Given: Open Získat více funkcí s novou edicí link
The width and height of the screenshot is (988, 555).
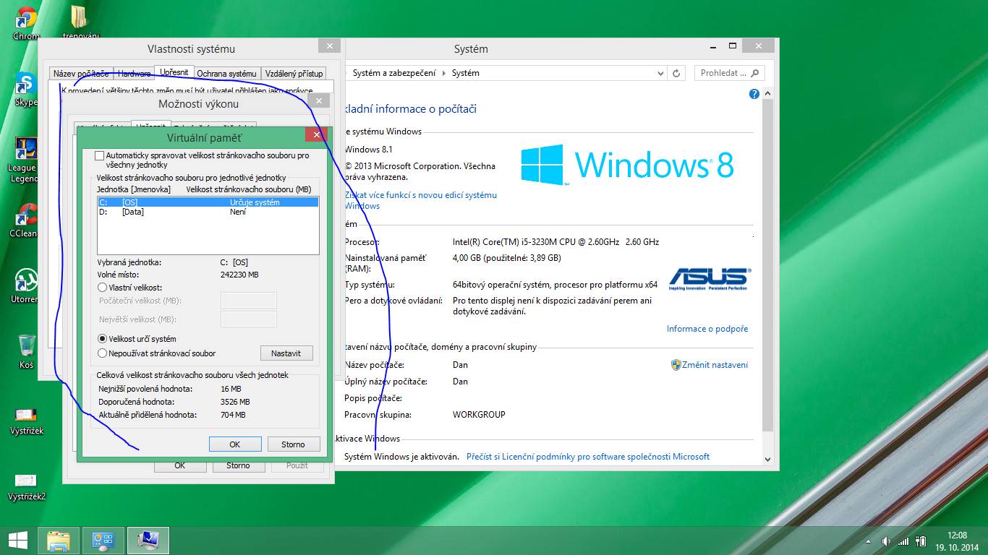Looking at the screenshot, I should click(x=421, y=200).
